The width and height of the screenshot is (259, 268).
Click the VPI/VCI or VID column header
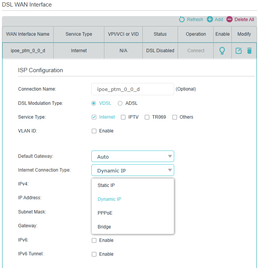point(123,34)
